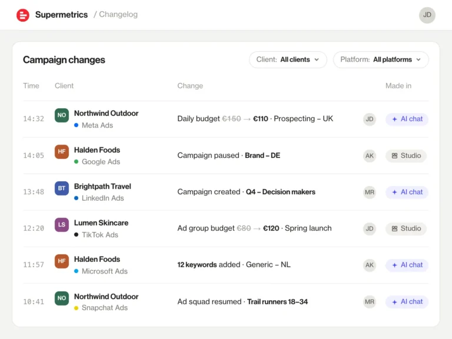Click Halden Foods name in Microsoft Ads row

pyautogui.click(x=97, y=259)
